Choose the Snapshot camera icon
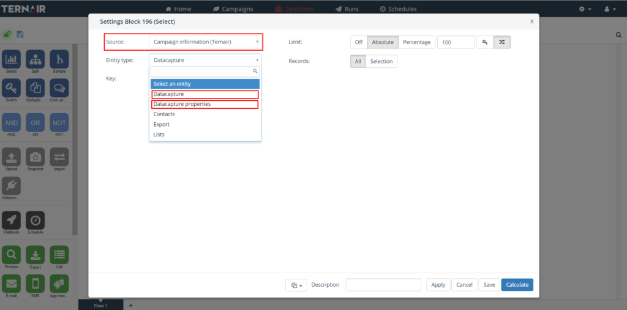The width and height of the screenshot is (627, 310). coord(35,157)
